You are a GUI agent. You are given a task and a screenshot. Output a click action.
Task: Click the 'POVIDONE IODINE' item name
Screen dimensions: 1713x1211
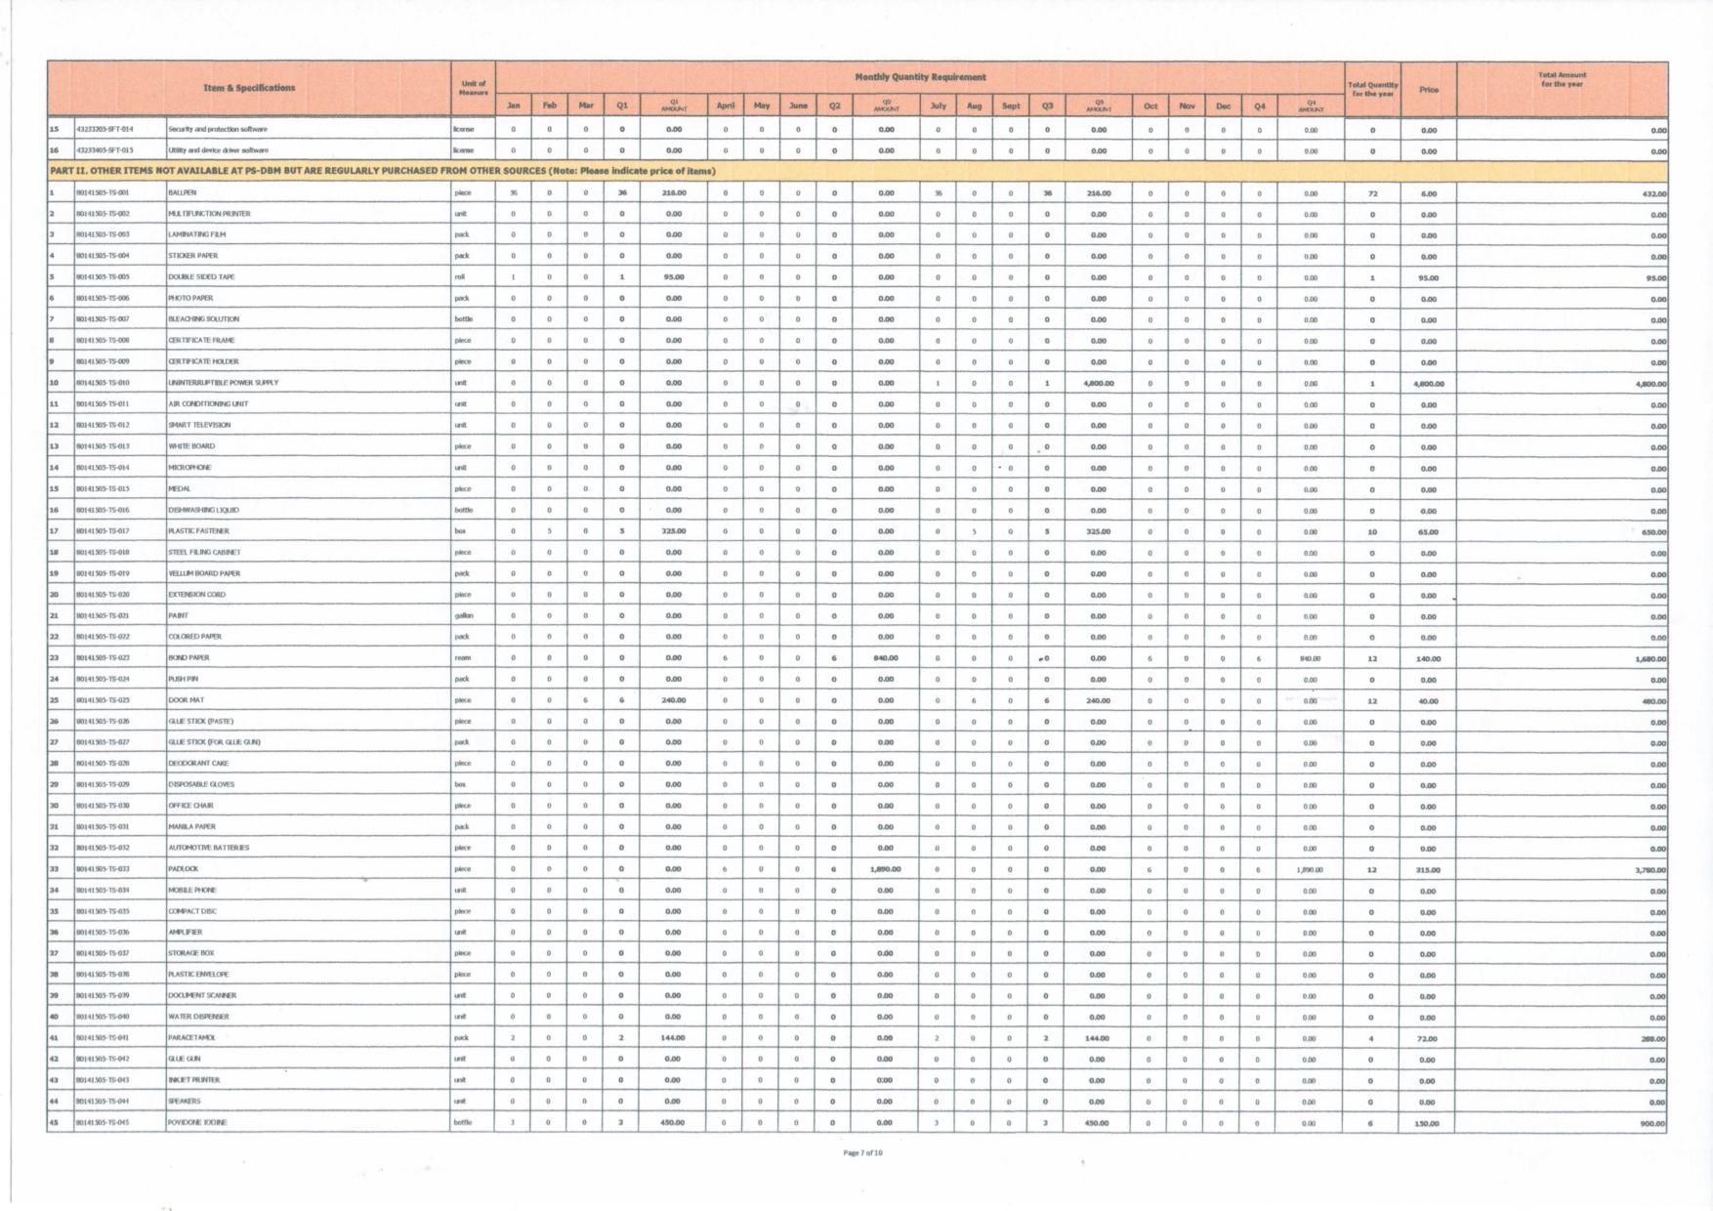pyautogui.click(x=197, y=1123)
